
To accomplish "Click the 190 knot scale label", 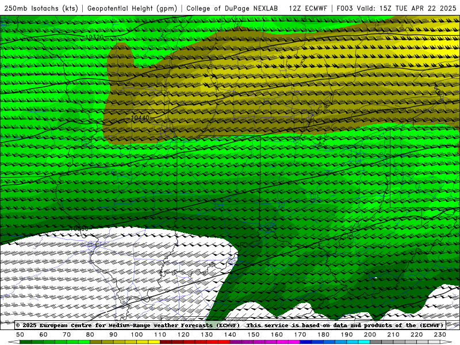I will [347, 335].
